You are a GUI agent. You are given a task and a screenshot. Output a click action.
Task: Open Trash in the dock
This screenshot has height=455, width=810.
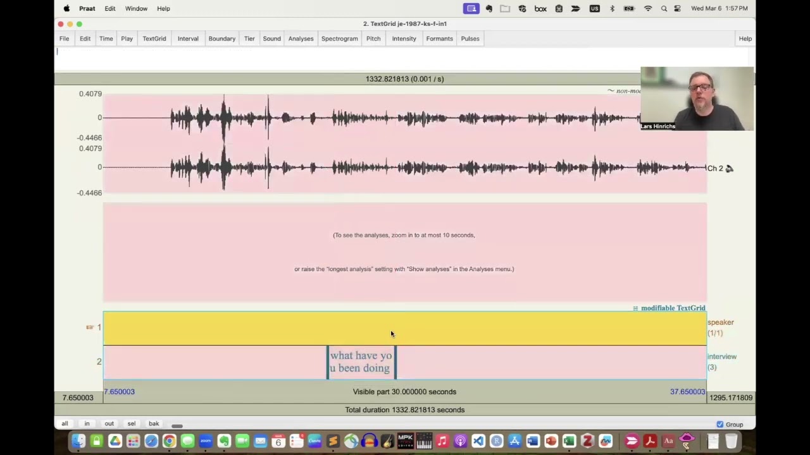click(x=731, y=440)
